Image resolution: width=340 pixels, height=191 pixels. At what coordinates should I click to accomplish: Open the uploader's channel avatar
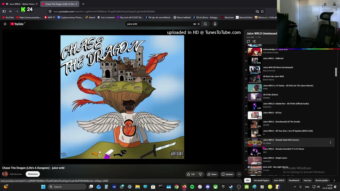(x=5, y=174)
